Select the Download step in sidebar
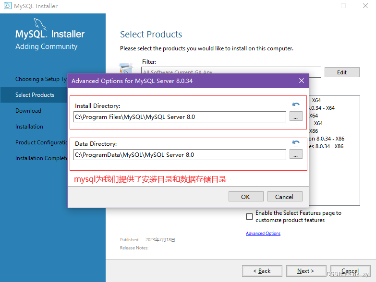The width and height of the screenshot is (376, 282). [28, 111]
